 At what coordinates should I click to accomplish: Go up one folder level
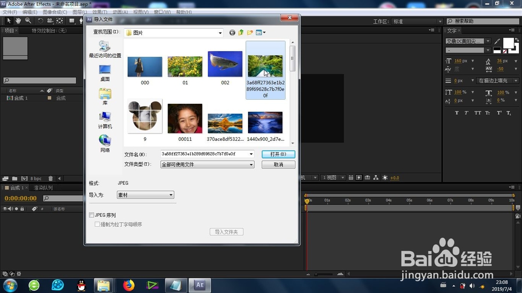click(x=241, y=33)
